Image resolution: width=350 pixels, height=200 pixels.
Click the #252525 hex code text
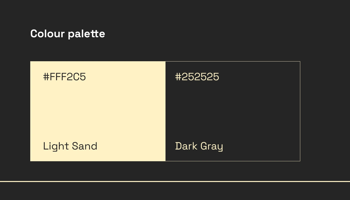[x=197, y=77]
